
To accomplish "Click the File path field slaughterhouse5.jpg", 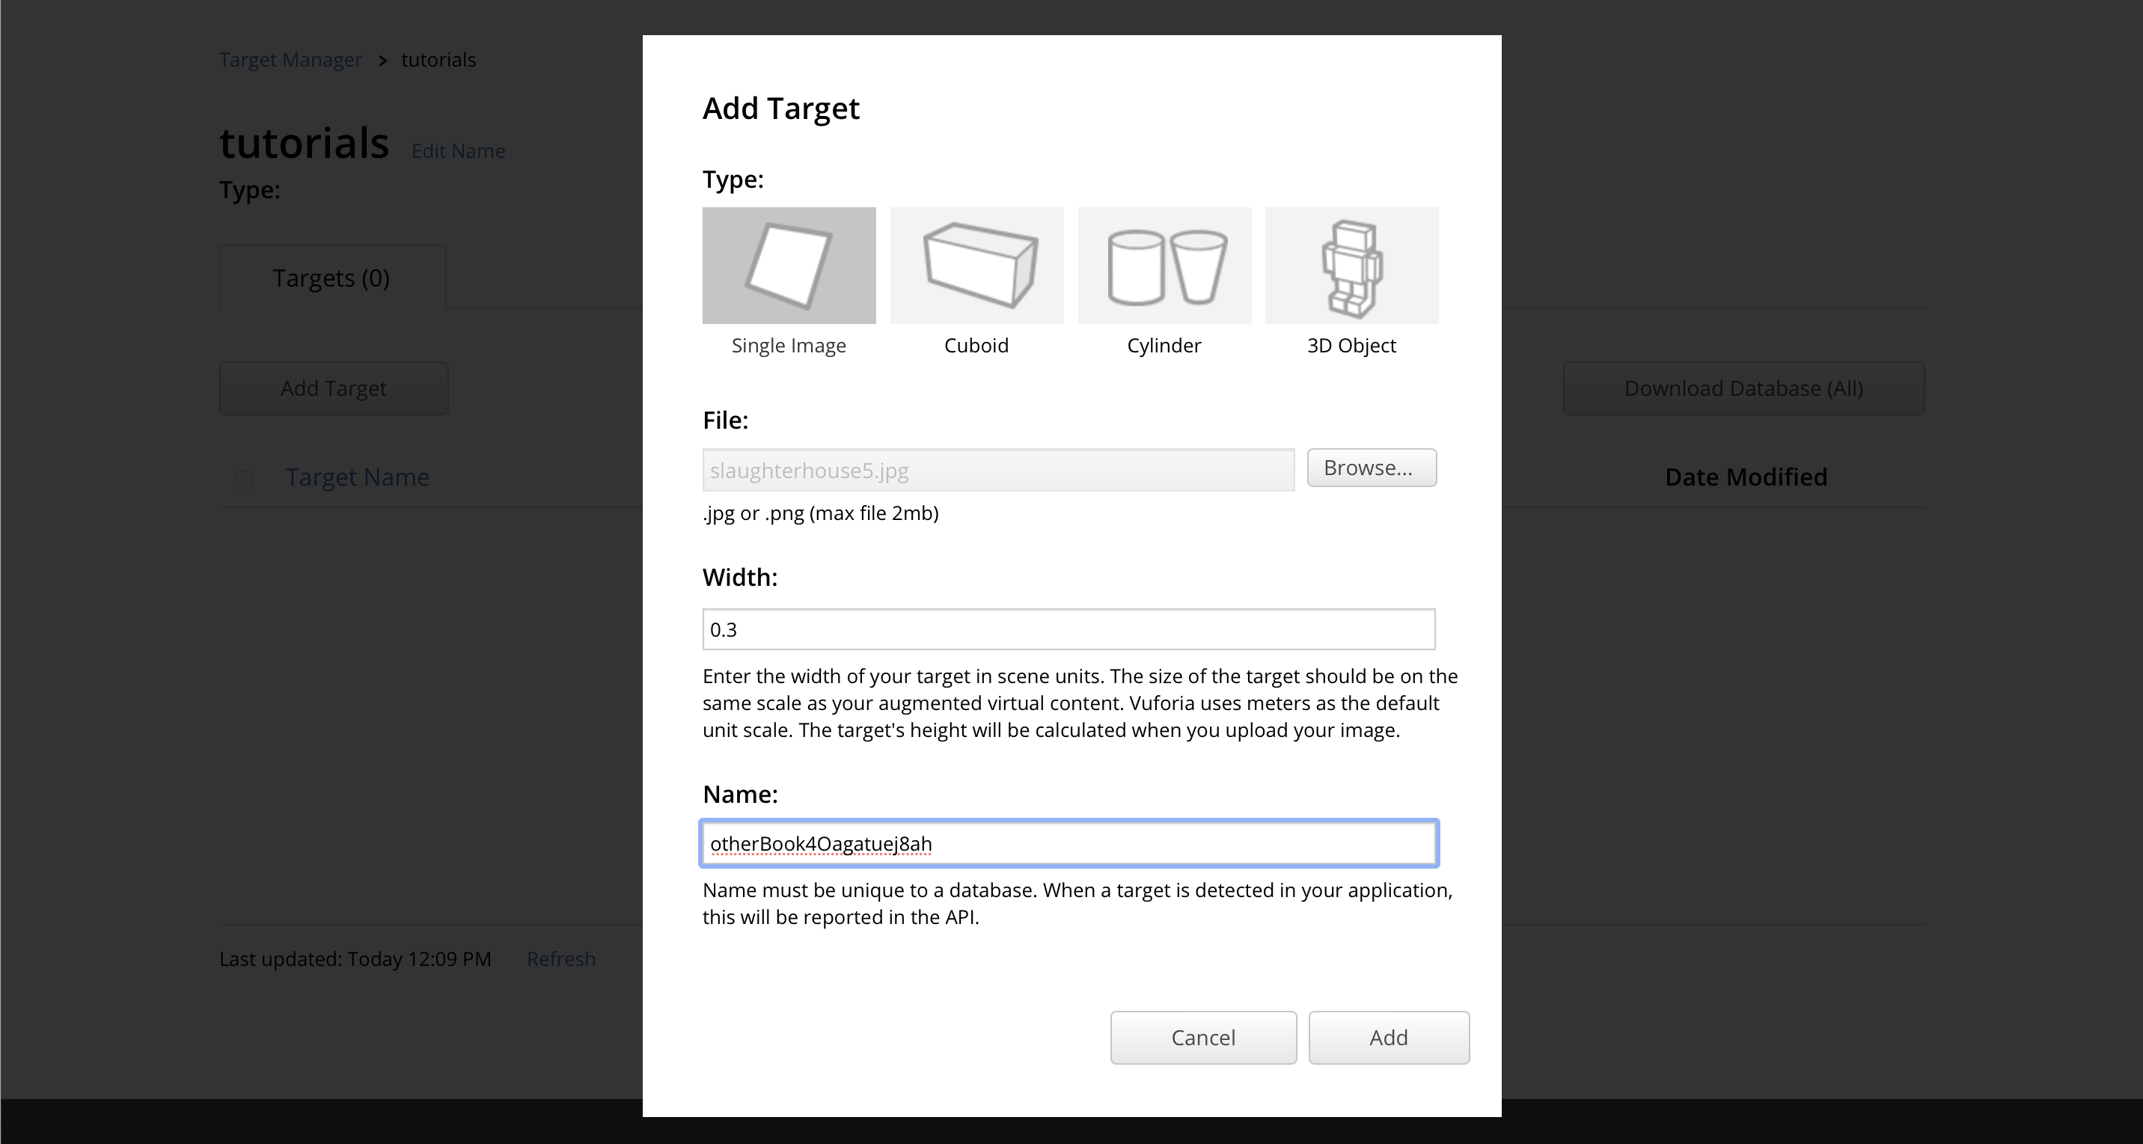I will tap(998, 470).
